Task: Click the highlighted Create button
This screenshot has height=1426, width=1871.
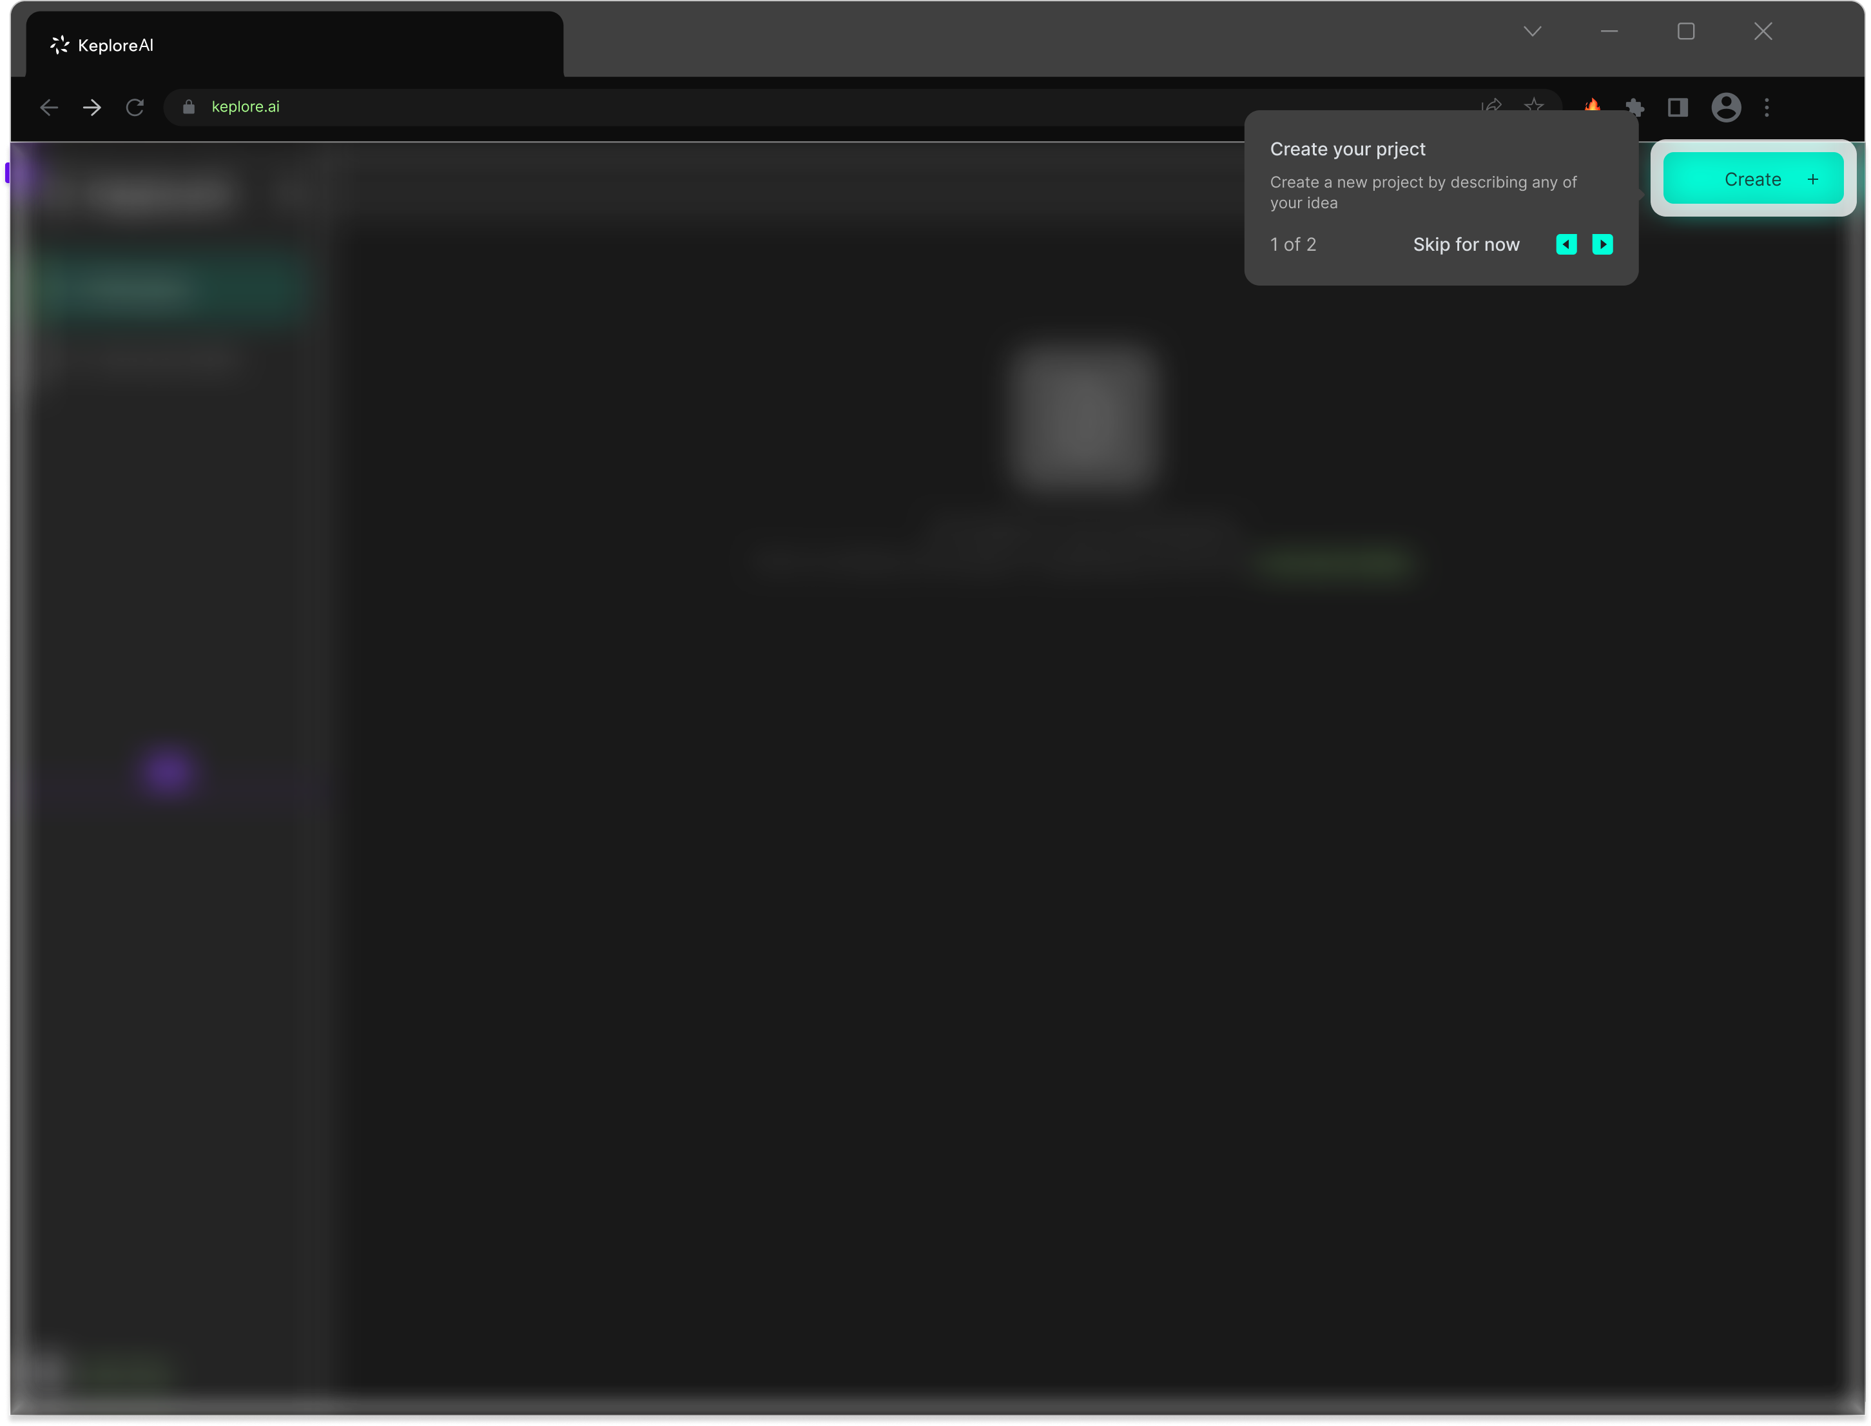Action: pyautogui.click(x=1753, y=178)
